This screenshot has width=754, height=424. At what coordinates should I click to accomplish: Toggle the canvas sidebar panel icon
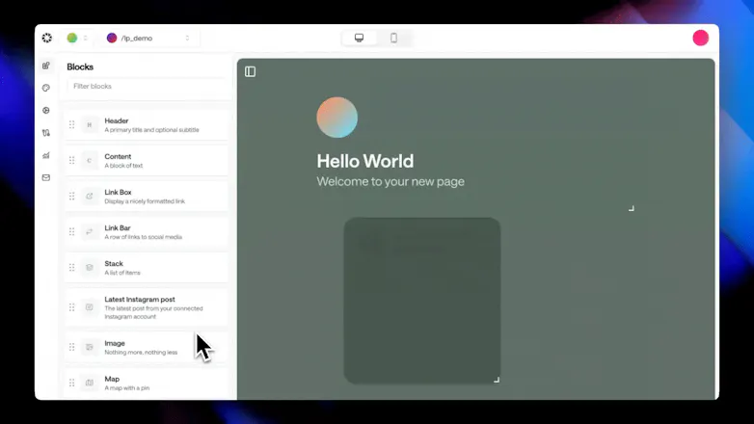click(x=250, y=71)
